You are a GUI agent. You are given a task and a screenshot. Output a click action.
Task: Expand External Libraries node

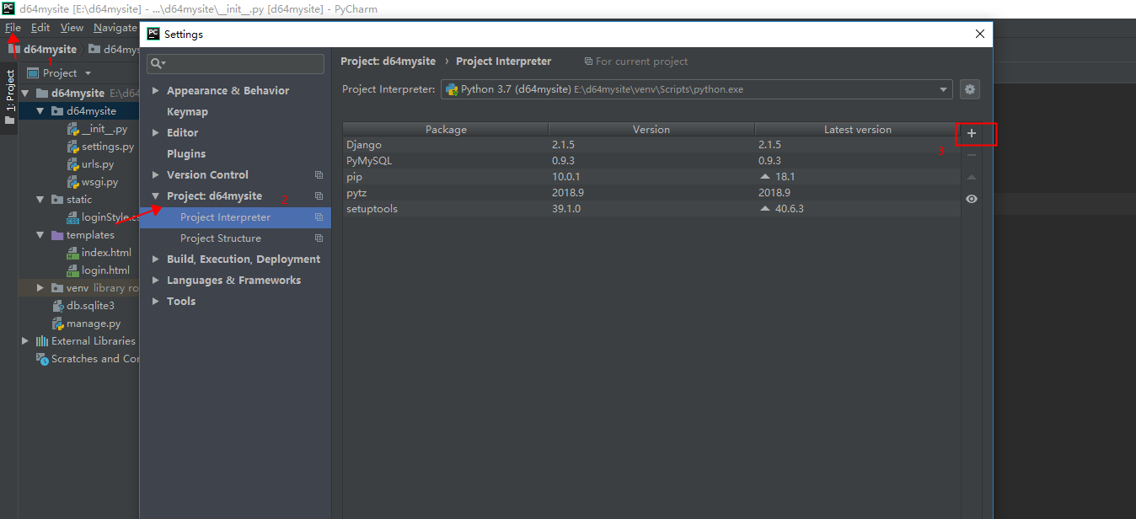(25, 340)
